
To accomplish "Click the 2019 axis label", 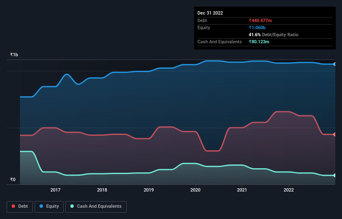I will click(149, 190).
